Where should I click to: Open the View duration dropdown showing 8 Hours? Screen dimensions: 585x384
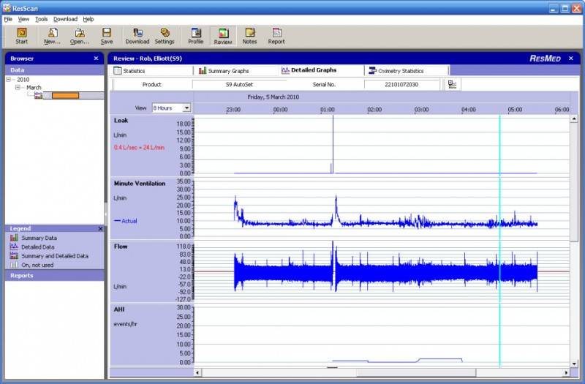click(x=186, y=108)
